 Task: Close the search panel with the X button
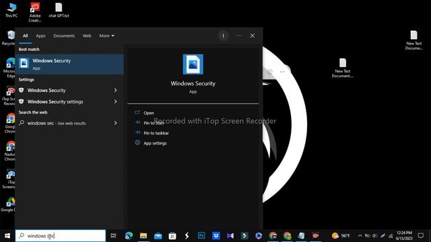click(253, 36)
